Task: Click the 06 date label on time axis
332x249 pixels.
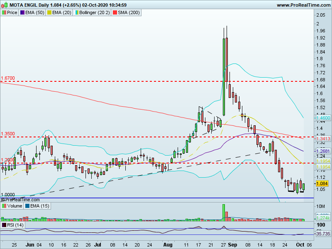Action: (x=309, y=245)
